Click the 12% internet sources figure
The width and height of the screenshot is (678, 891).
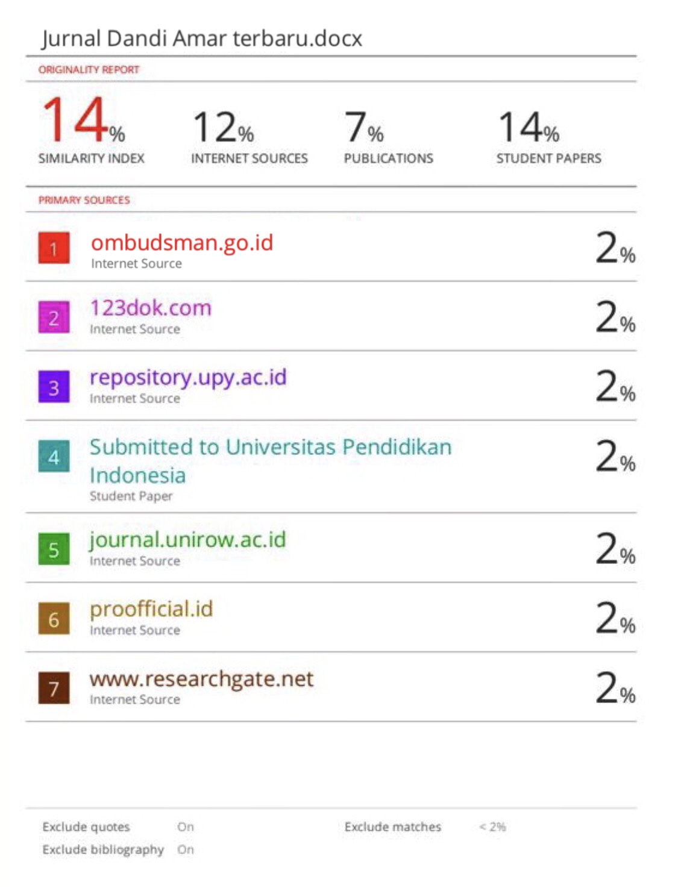click(x=223, y=127)
